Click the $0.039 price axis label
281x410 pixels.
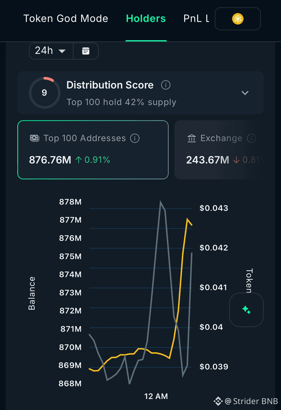[214, 367]
